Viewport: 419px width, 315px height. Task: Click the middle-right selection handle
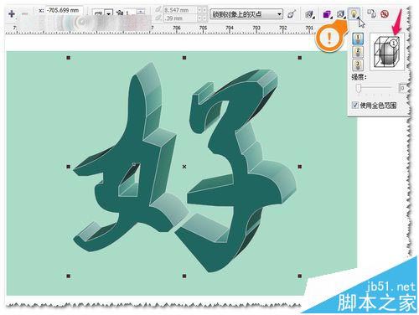[300, 167]
